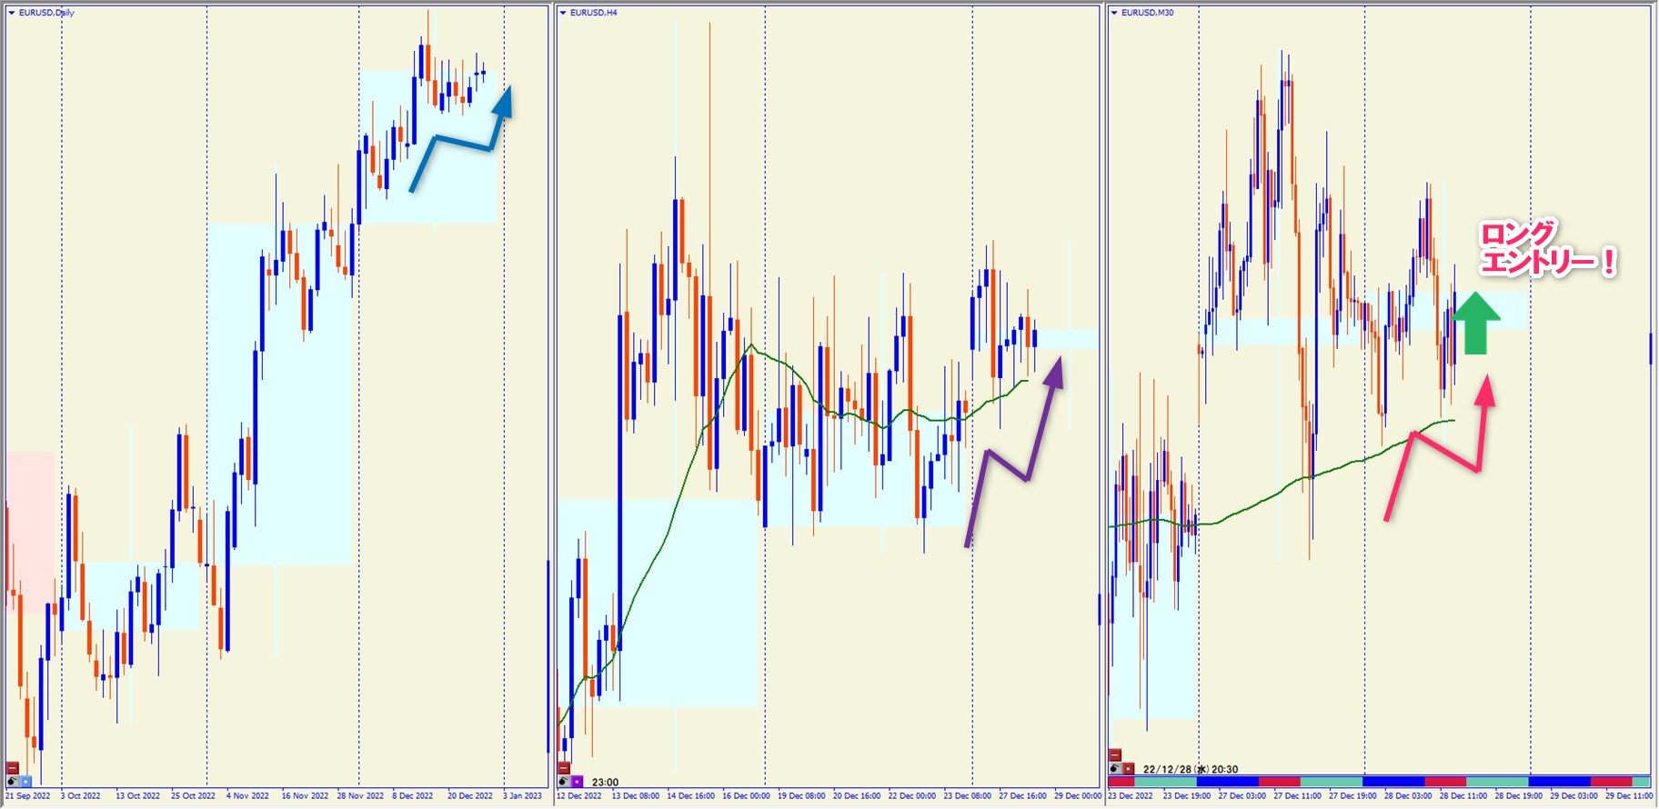Click the first red segment of session bar
This screenshot has height=809, width=1659.
[x=1121, y=783]
